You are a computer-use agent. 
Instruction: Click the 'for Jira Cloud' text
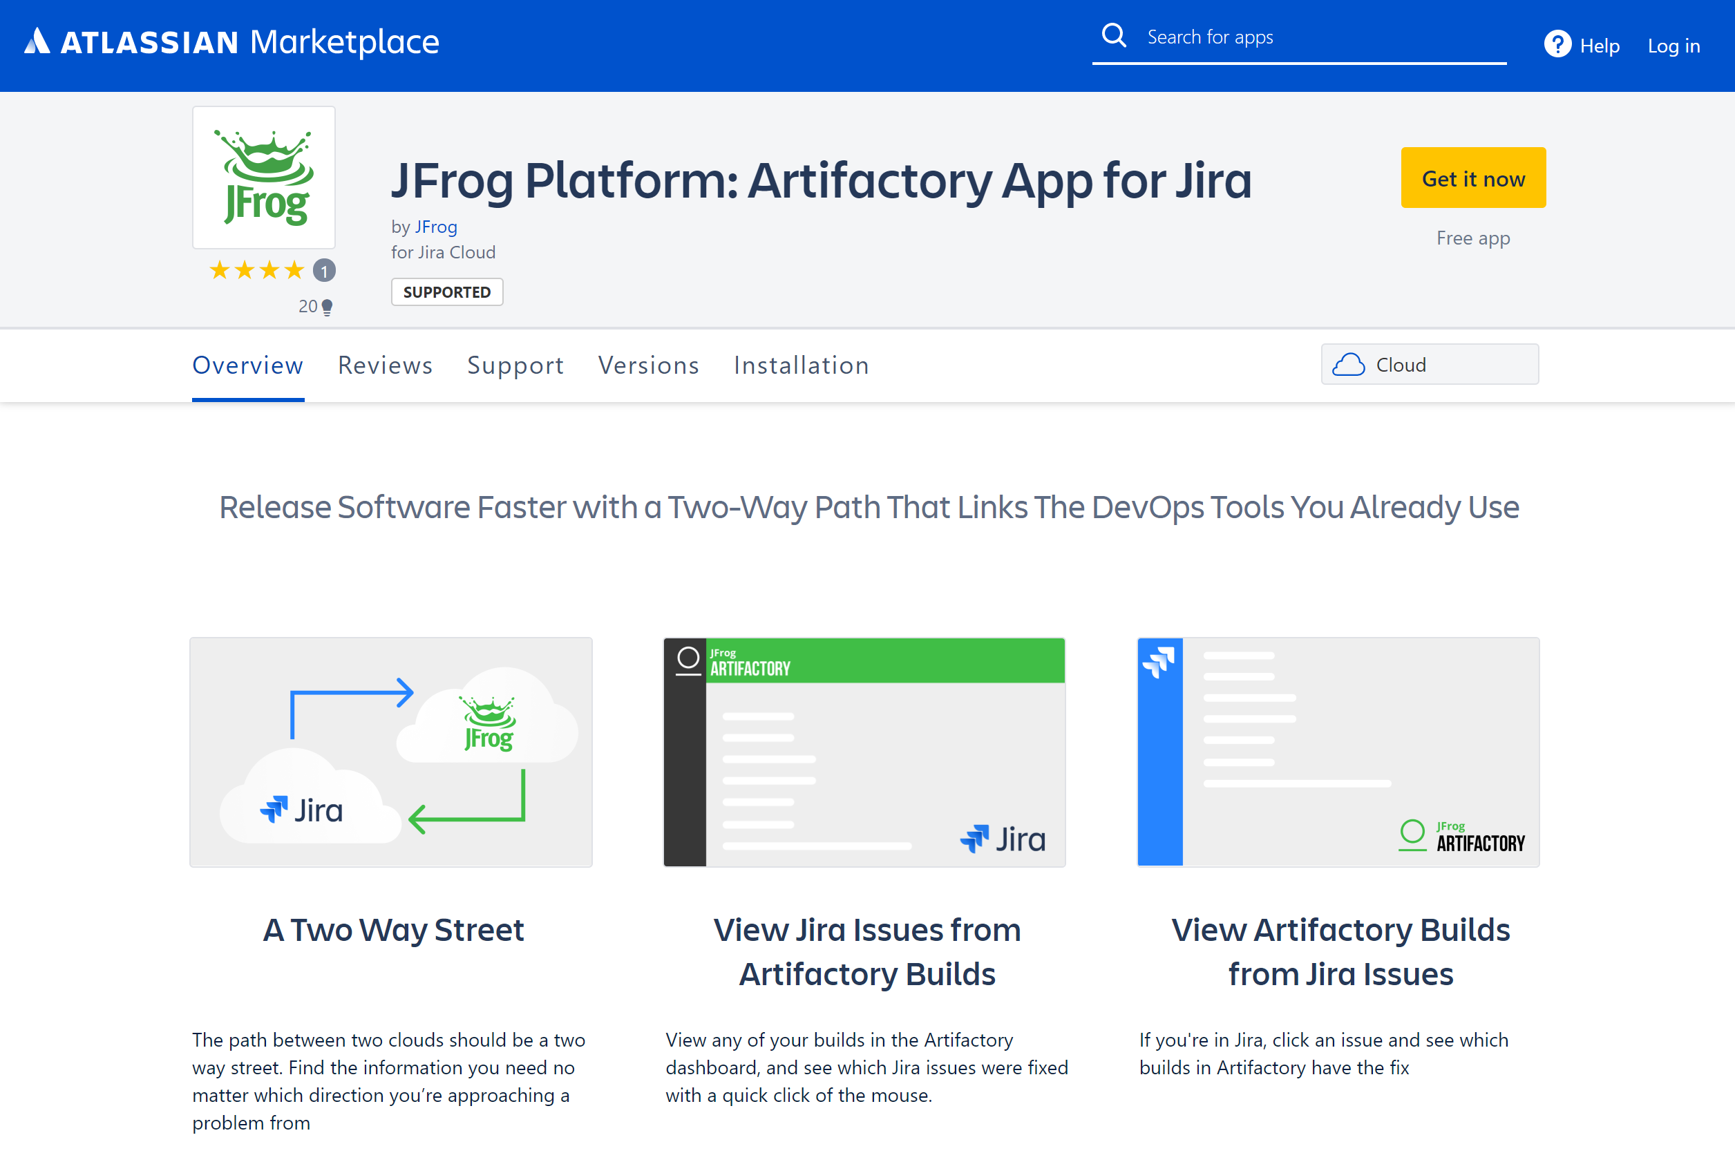point(443,253)
